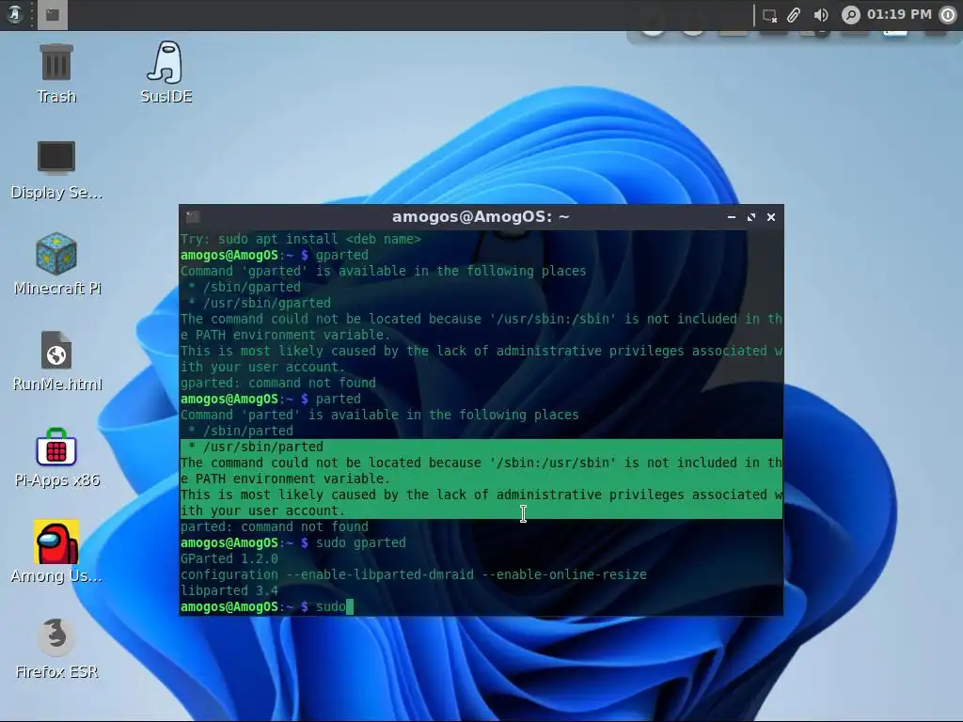Click the 'configuration --enable-libparted-dmraid' line
Image resolution: width=963 pixels, height=722 pixels.
tap(414, 574)
